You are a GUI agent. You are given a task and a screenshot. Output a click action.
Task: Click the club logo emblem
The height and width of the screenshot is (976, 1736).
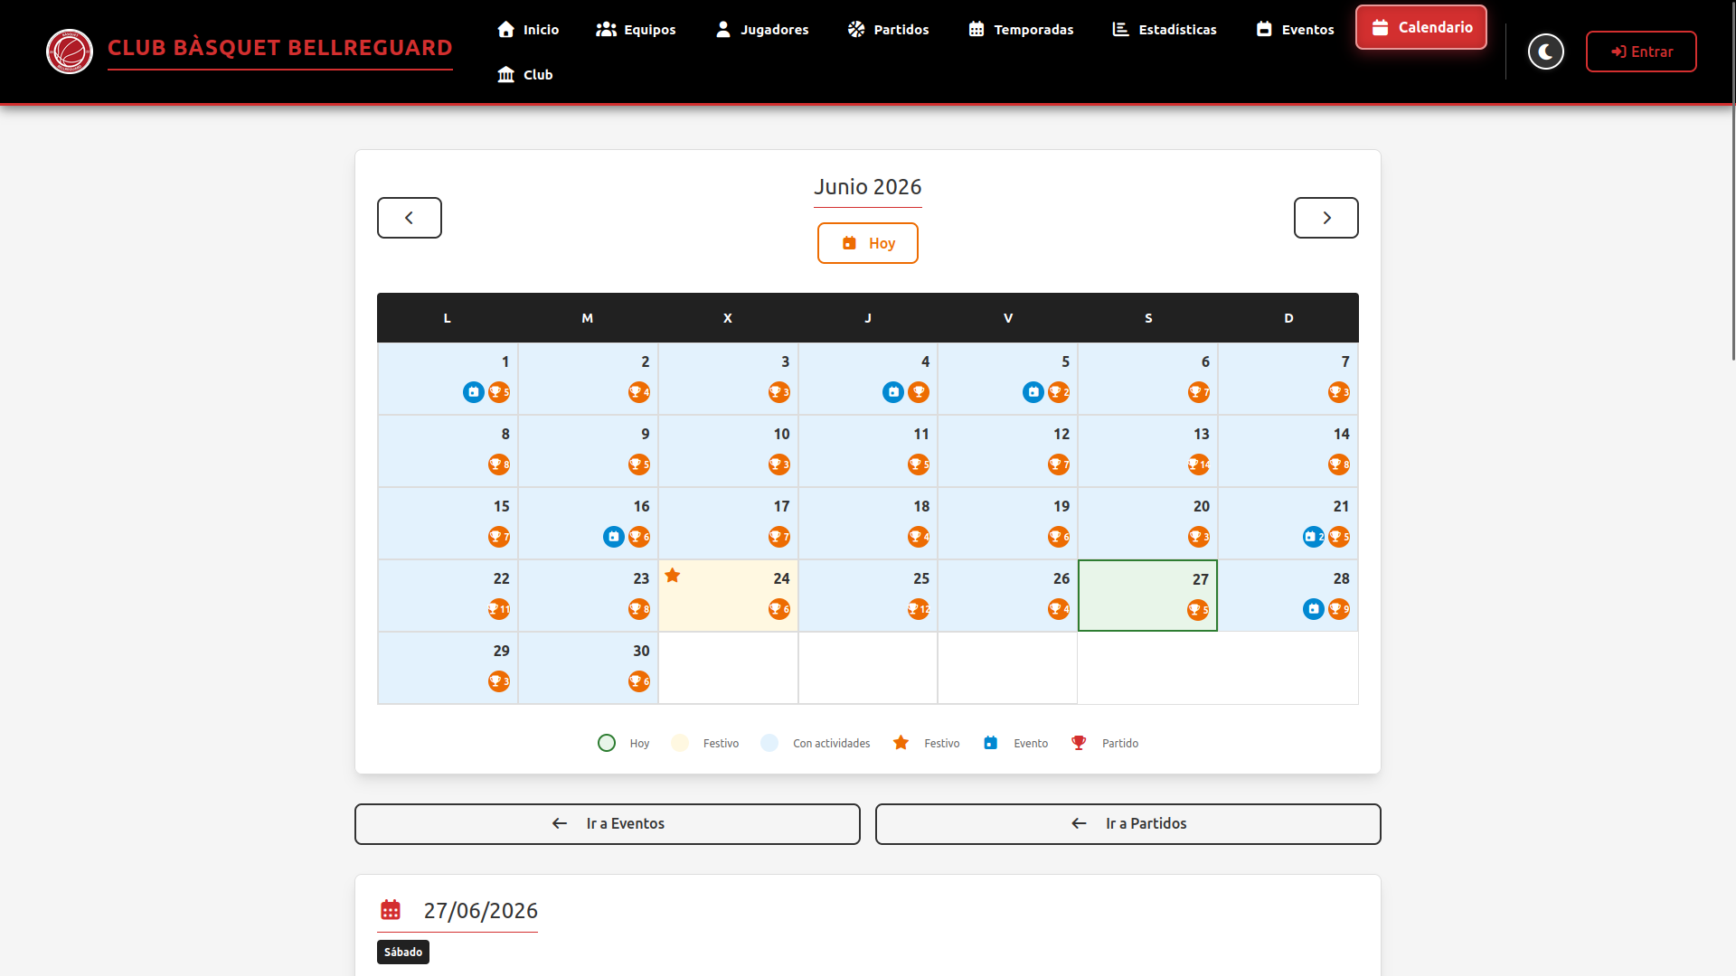[x=70, y=52]
